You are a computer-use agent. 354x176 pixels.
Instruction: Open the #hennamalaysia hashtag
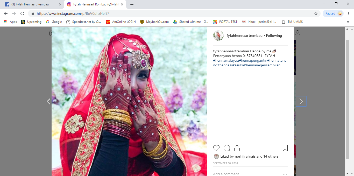coord(226,60)
